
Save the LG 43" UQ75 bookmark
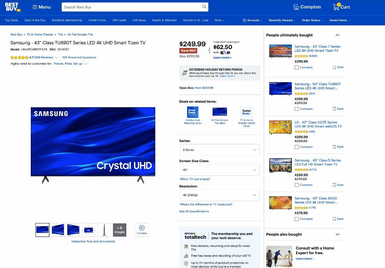pyautogui.click(x=338, y=147)
